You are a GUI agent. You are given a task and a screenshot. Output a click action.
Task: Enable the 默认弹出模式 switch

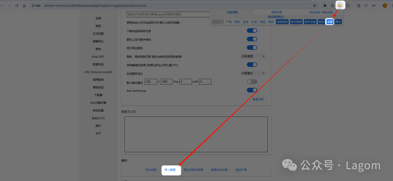tap(252, 82)
